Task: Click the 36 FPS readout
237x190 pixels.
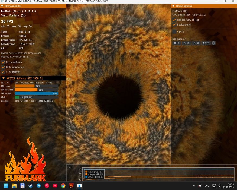Action: [7, 21]
